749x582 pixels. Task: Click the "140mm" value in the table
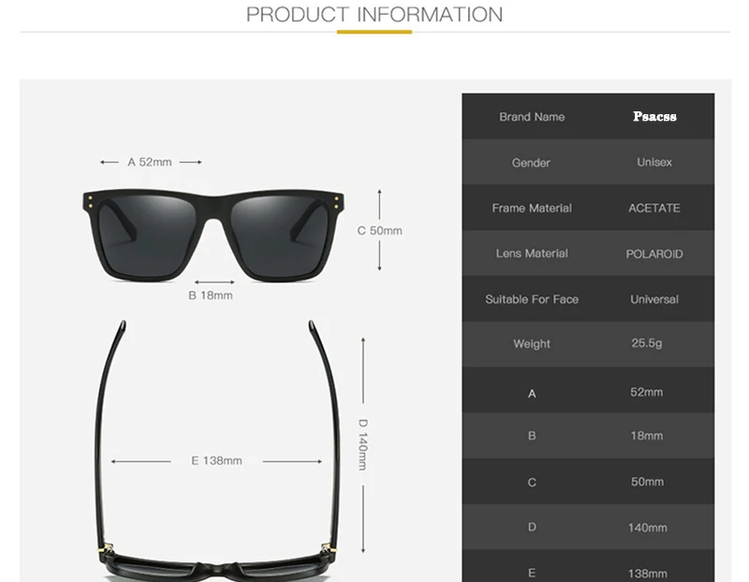coord(647,528)
